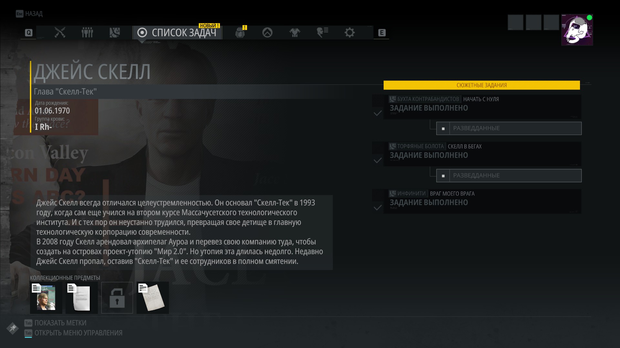This screenshot has height=348, width=620.
Task: Open the skills head profile tab
Action: (322, 33)
